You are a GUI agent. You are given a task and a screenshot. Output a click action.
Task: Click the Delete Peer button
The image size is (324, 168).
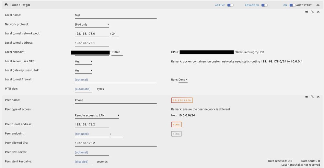coord(182,100)
